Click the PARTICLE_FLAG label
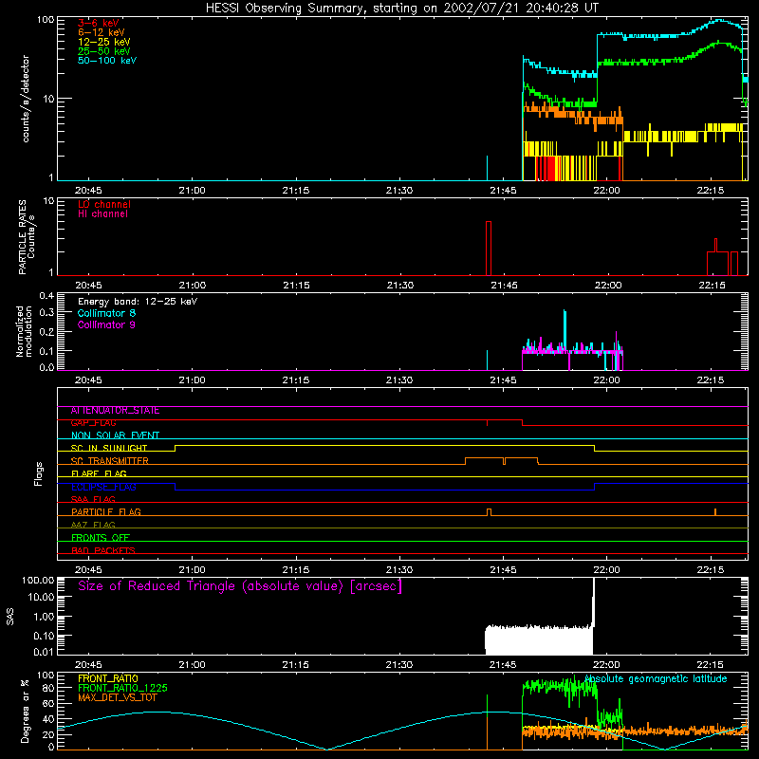The image size is (759, 759). tap(106, 512)
